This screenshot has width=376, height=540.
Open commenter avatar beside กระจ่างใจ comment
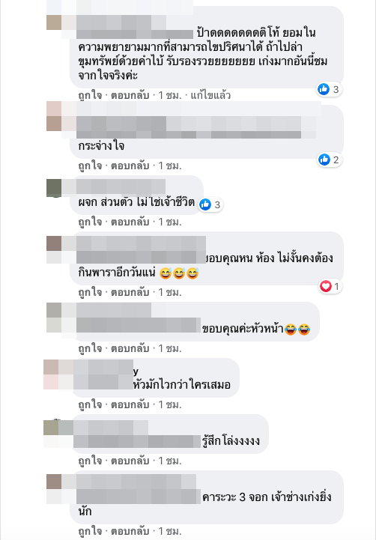[x=54, y=116]
